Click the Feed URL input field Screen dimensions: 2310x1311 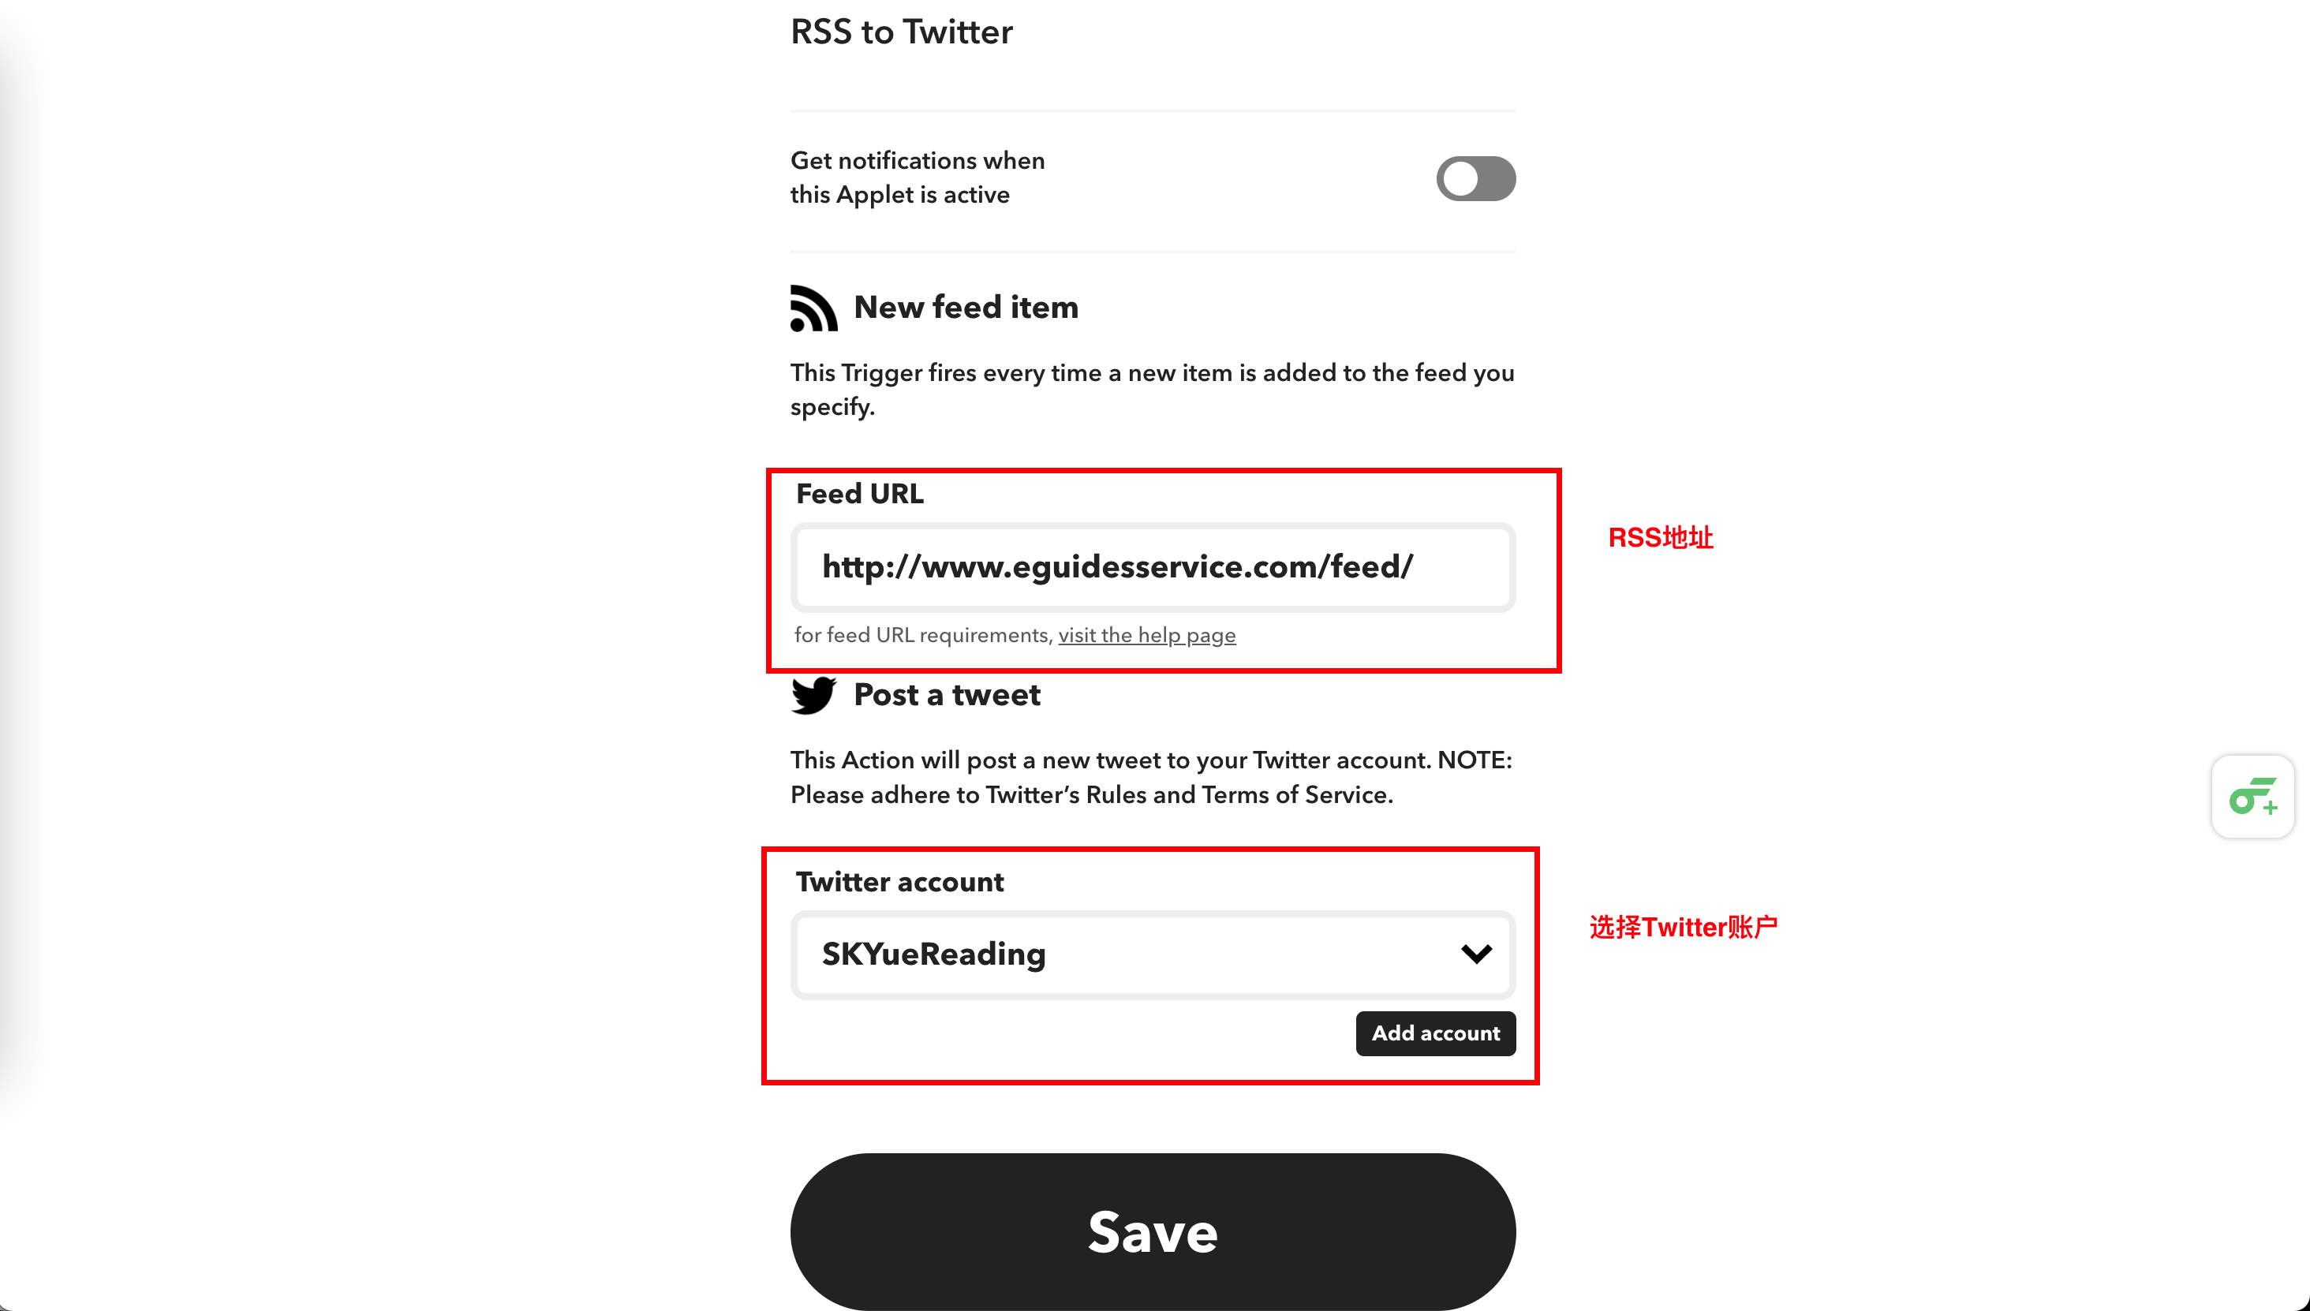(x=1153, y=566)
